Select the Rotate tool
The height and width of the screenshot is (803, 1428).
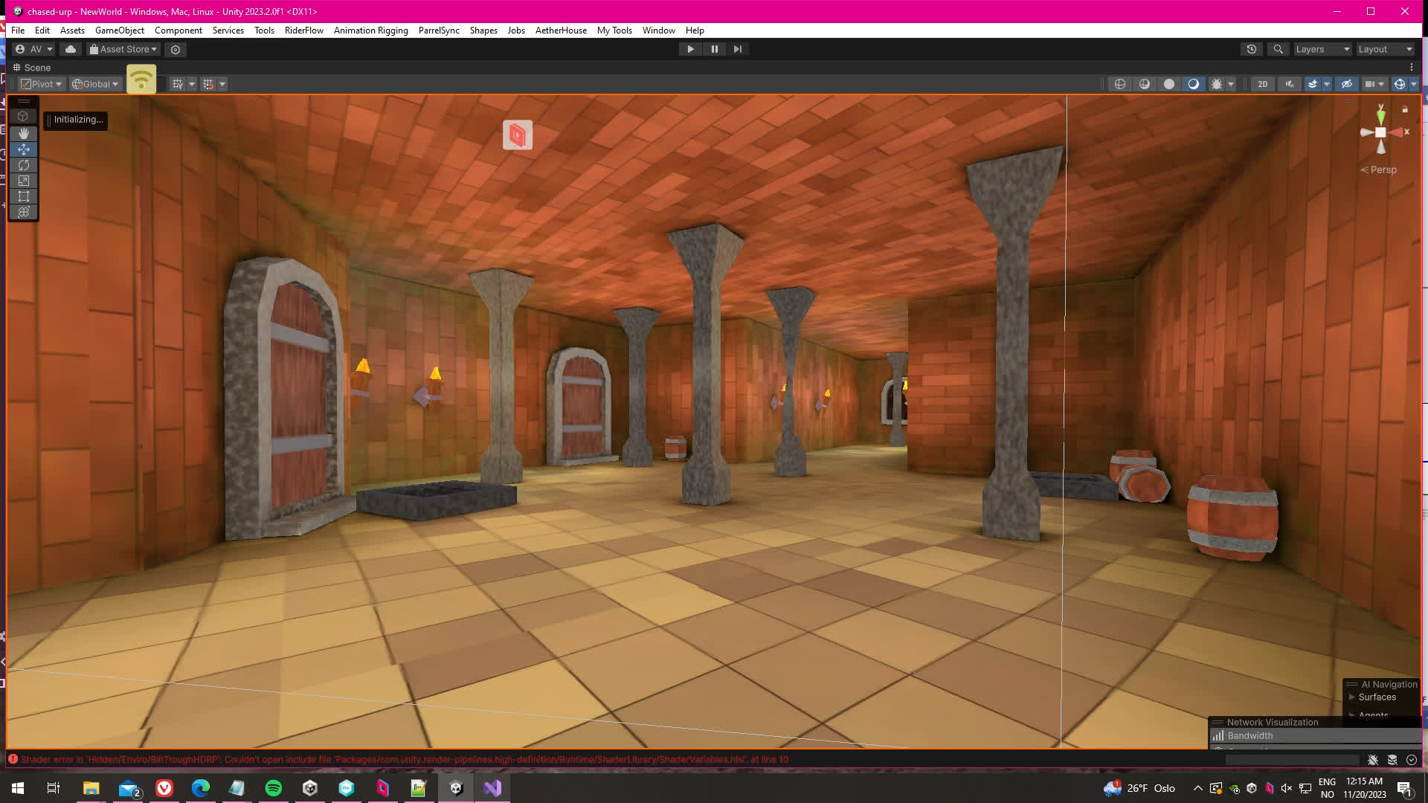click(x=24, y=165)
